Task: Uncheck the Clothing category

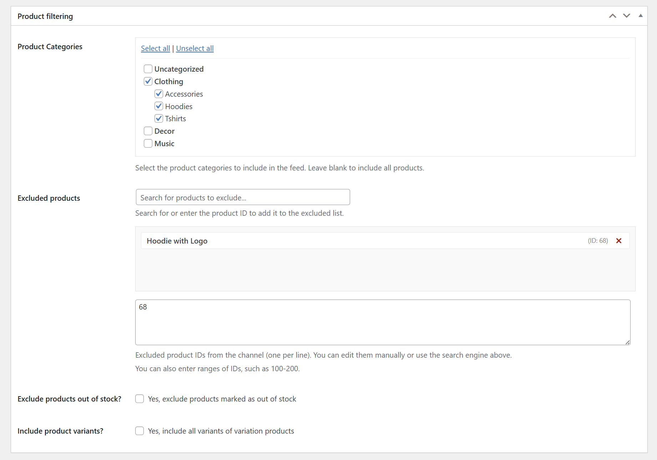Action: pyautogui.click(x=148, y=81)
